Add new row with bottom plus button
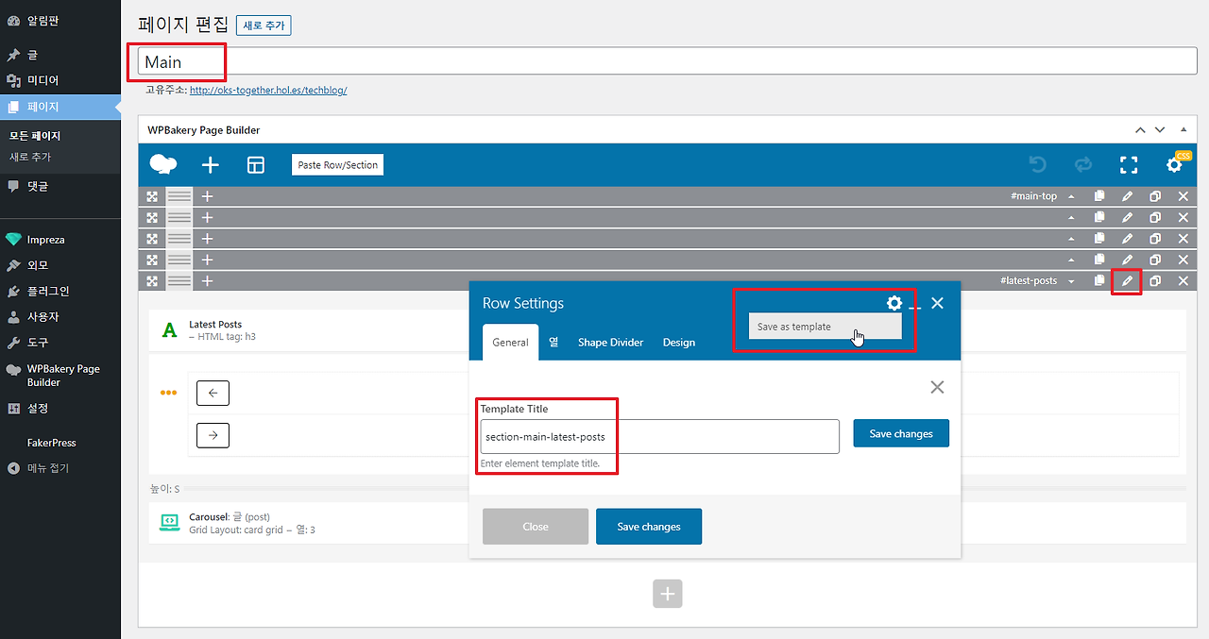 pos(668,594)
